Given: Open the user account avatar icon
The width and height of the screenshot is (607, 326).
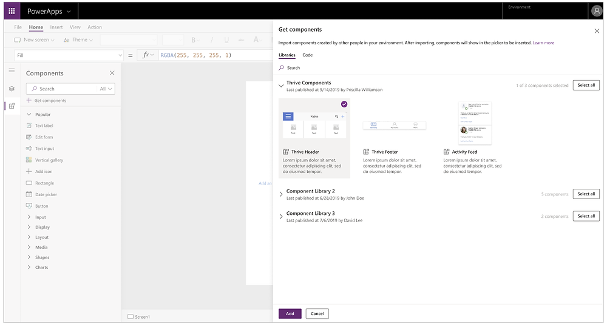Looking at the screenshot, I should pyautogui.click(x=597, y=11).
